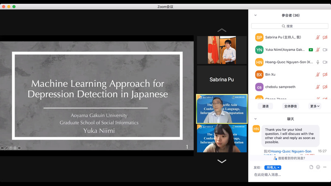Toggle Bin Xu's disabled camera
The width and height of the screenshot is (331, 186).
point(325,74)
